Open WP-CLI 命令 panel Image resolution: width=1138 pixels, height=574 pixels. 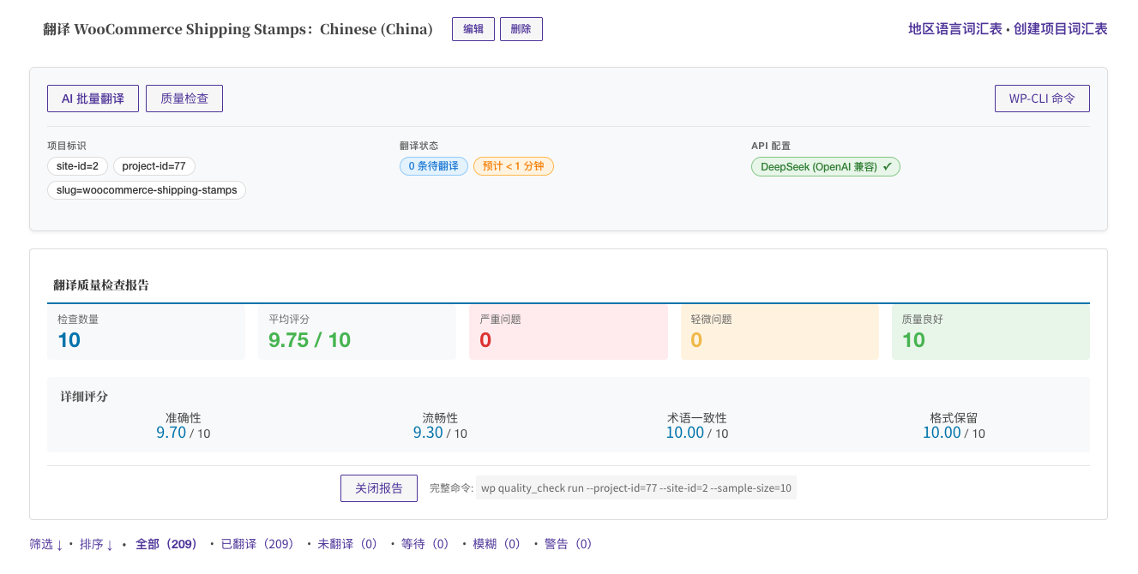pyautogui.click(x=1042, y=99)
